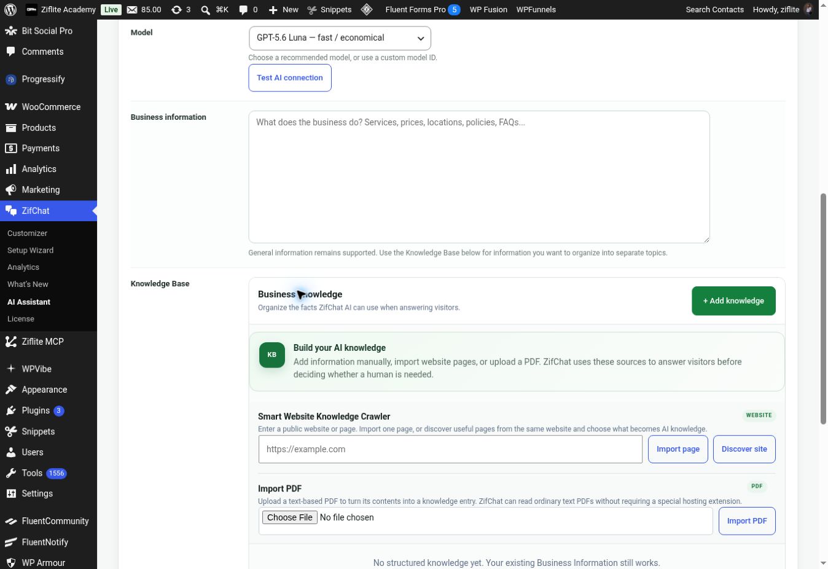Click the Bit Social Pro sidebar icon
This screenshot has width=828, height=569.
coord(11,31)
